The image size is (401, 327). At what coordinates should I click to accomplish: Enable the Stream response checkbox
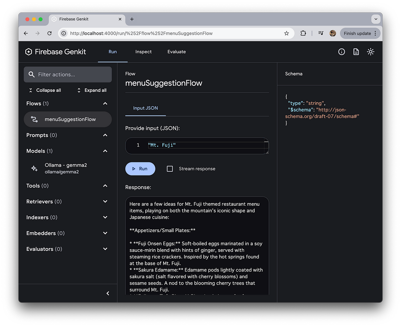[170, 169]
